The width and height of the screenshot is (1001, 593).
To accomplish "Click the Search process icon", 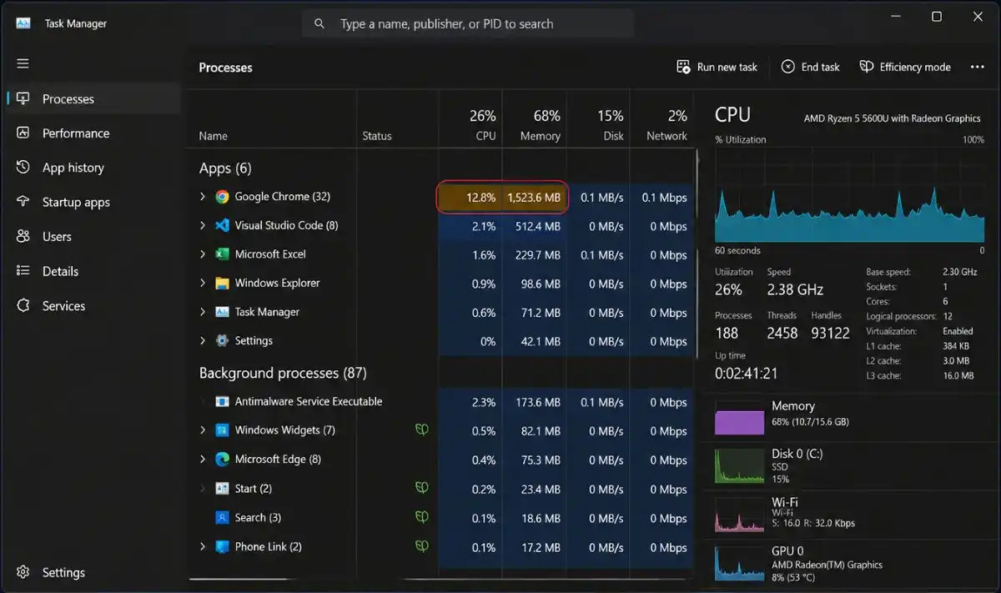I will 222,518.
